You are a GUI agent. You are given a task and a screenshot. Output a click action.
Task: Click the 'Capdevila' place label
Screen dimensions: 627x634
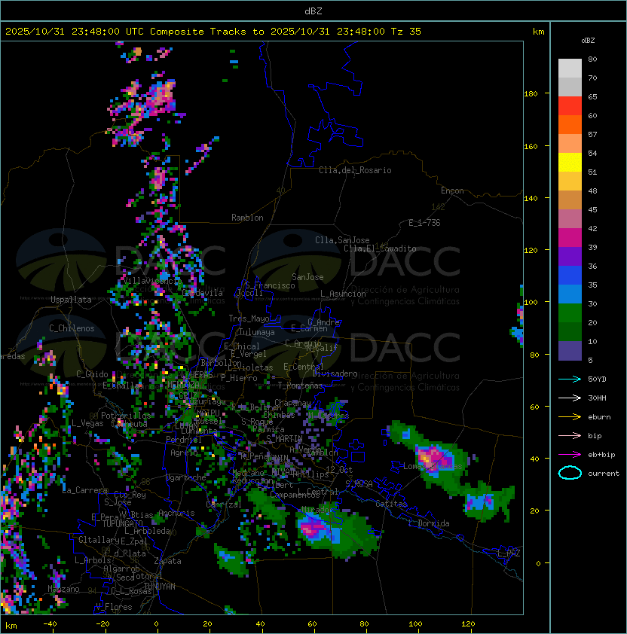tap(203, 293)
